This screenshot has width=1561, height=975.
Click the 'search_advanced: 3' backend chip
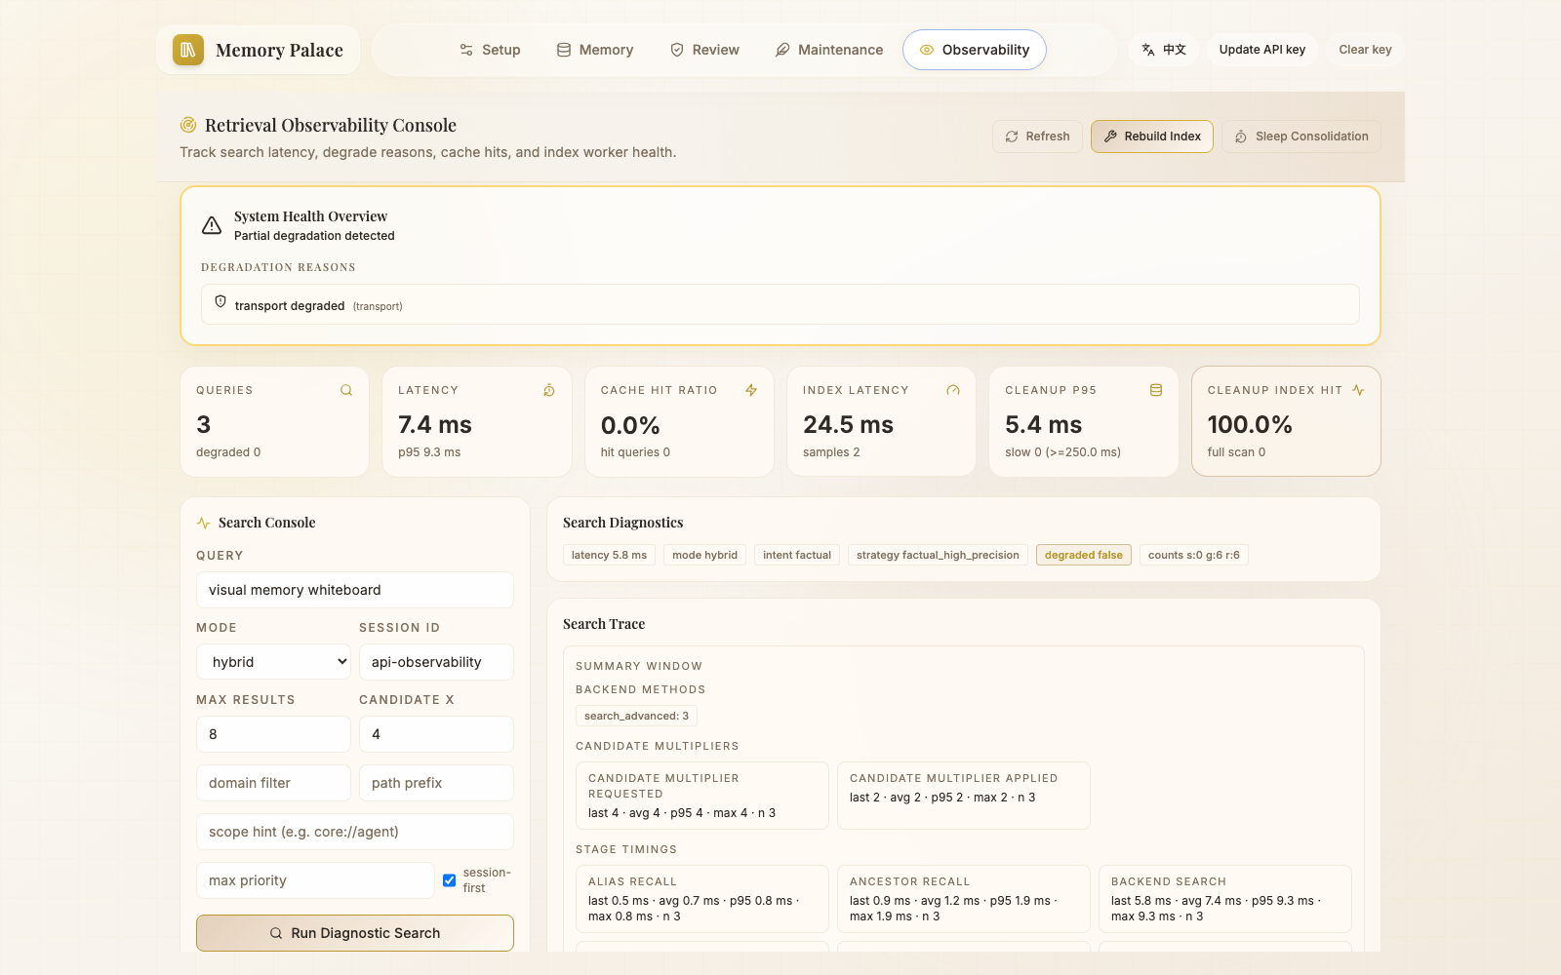(636, 716)
